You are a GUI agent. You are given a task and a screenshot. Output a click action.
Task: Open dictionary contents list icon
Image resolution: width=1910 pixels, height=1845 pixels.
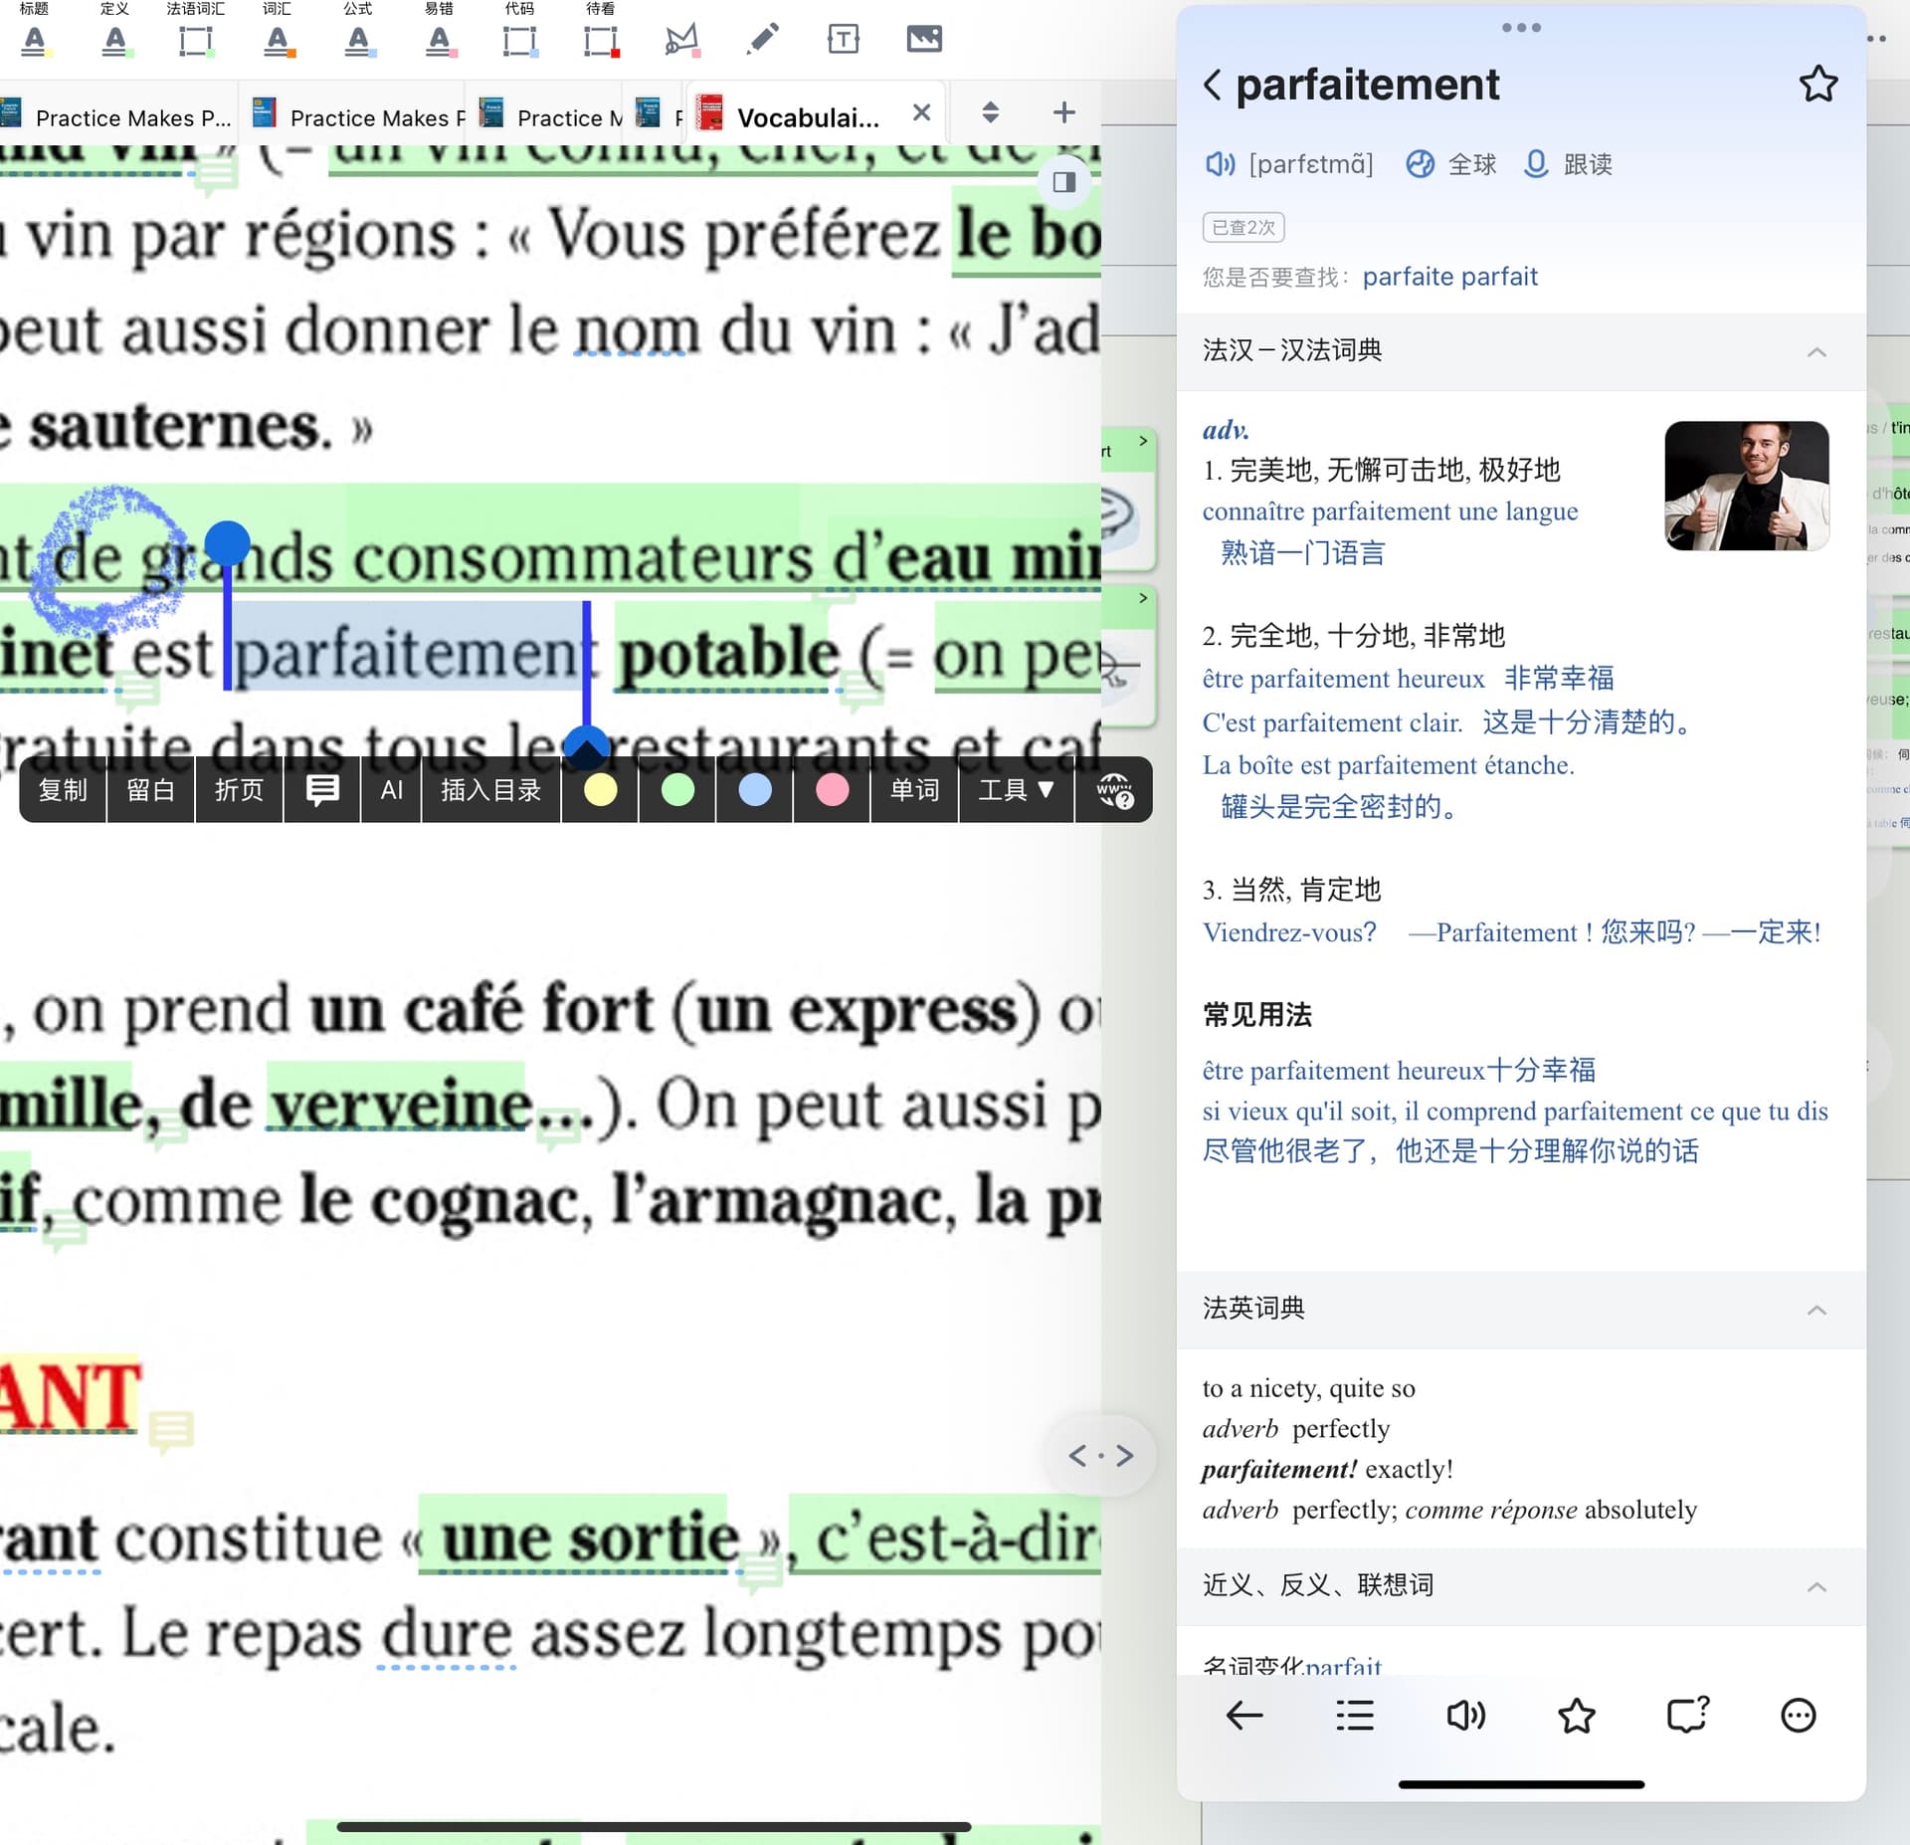click(x=1355, y=1715)
